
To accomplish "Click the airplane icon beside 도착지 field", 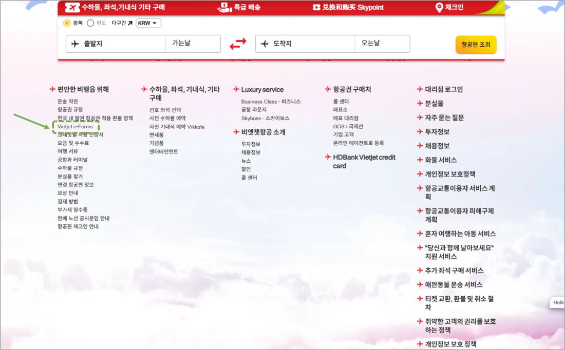I will click(265, 44).
